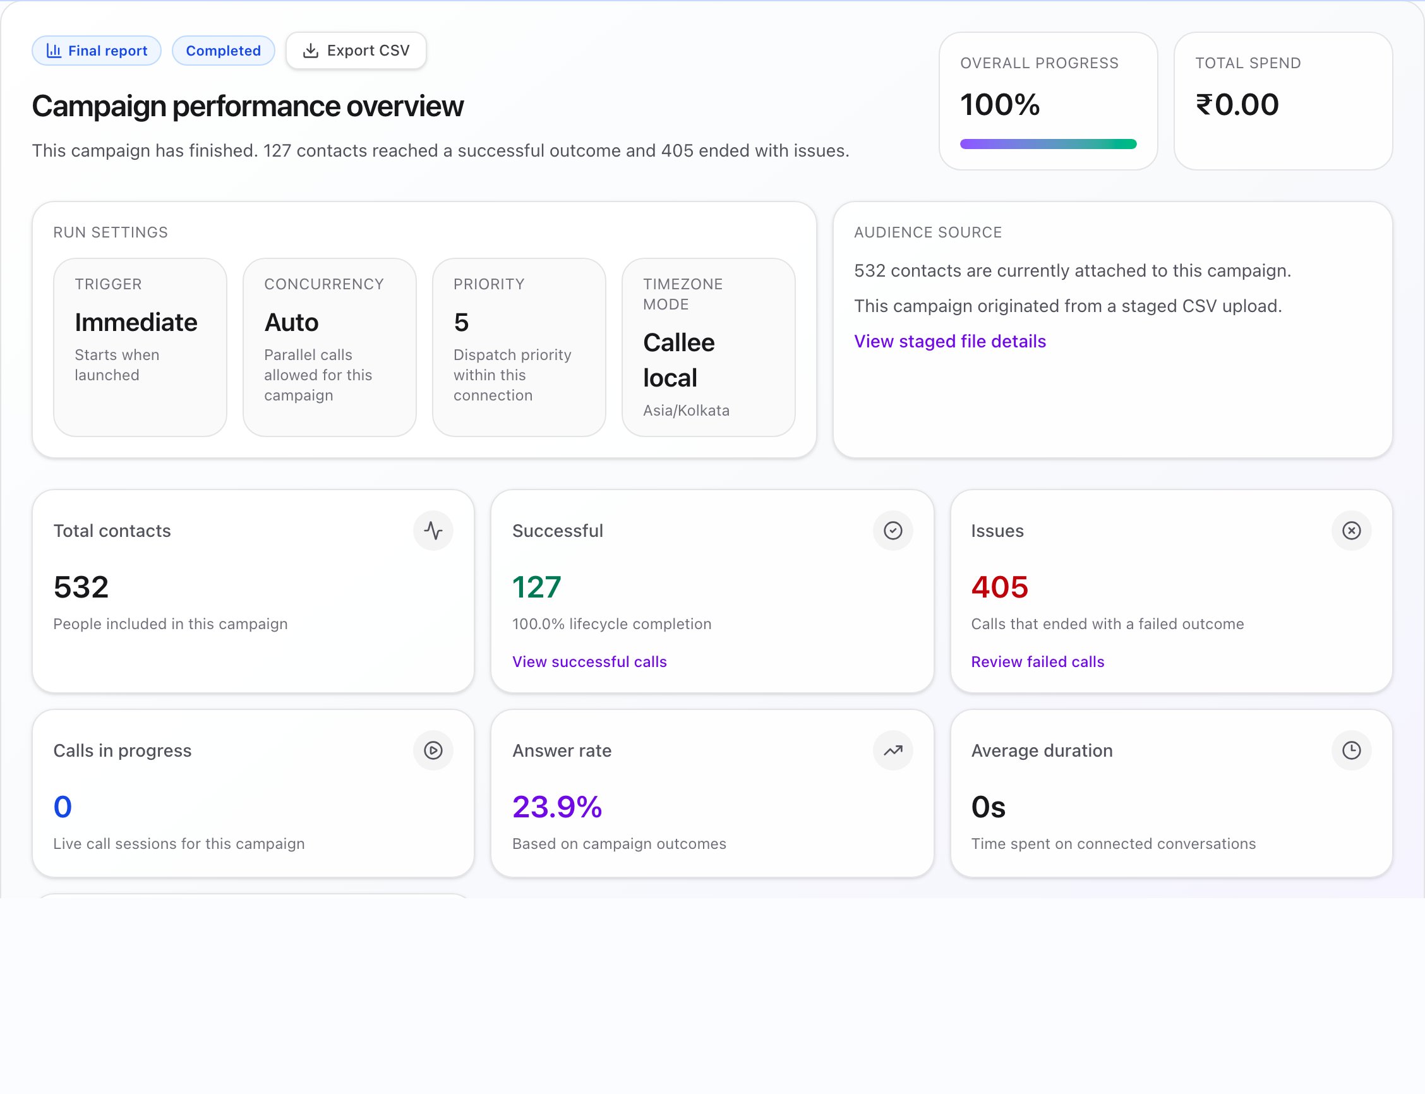
Task: Select the Timezone mode Callee local card
Action: pyautogui.click(x=709, y=347)
